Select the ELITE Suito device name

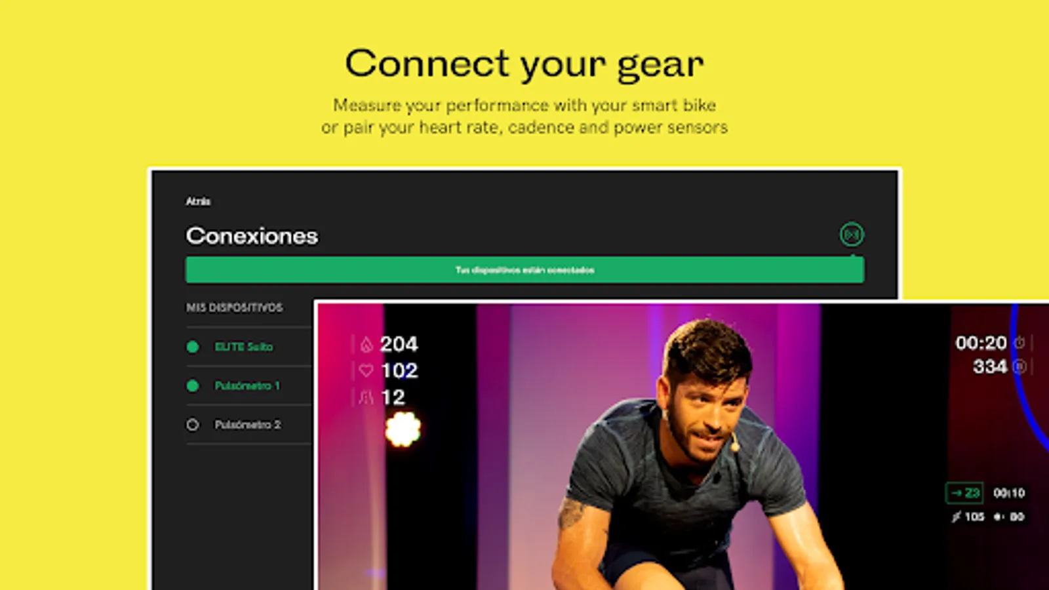[244, 347]
